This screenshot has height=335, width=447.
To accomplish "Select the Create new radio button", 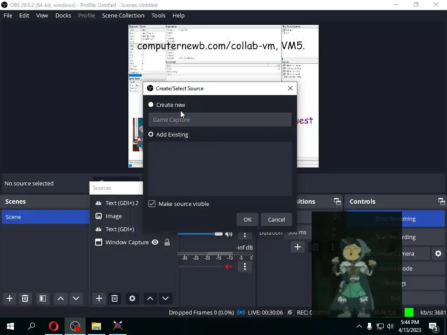I will click(x=151, y=105).
